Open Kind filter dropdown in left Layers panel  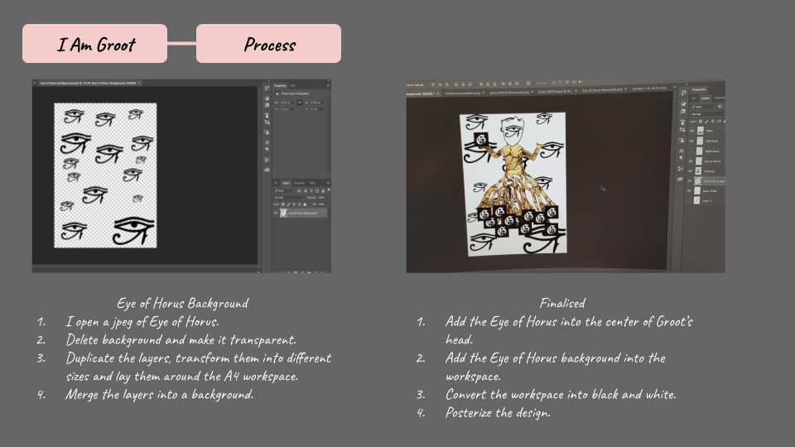284,190
